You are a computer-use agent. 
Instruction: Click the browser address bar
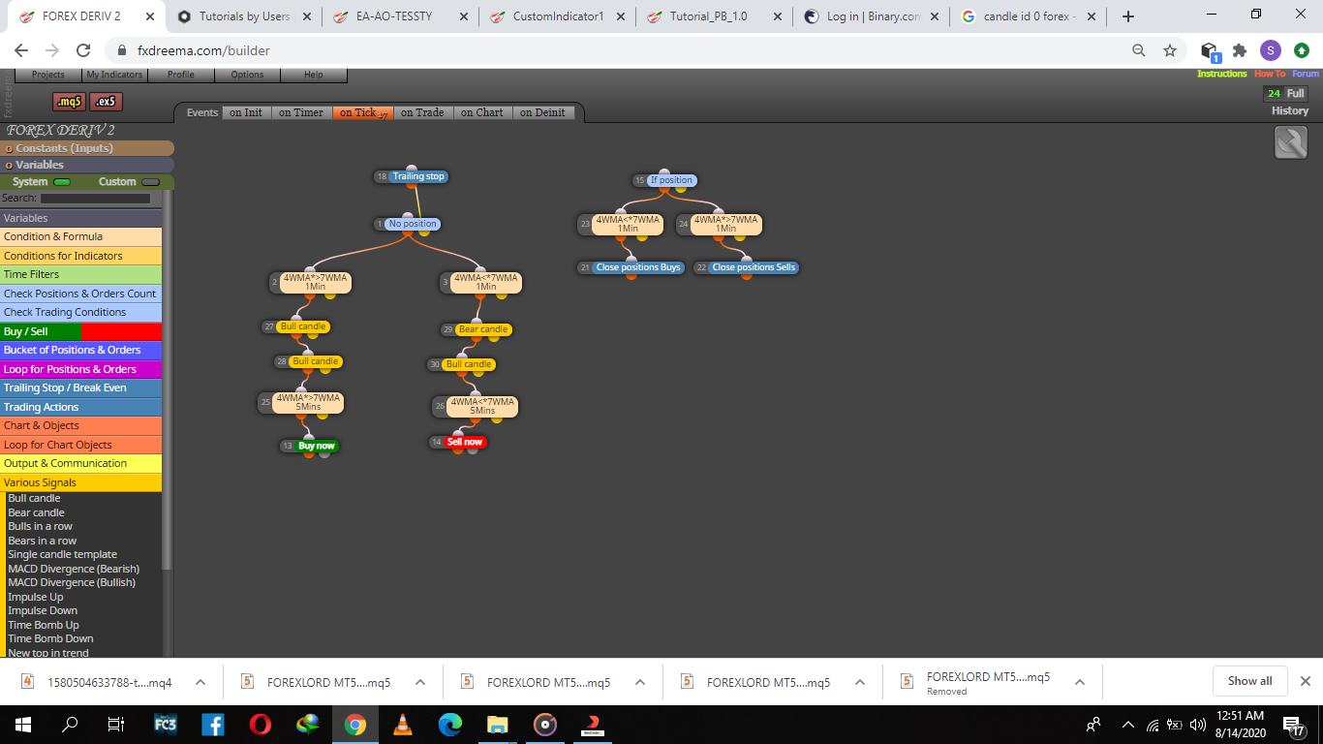(x=620, y=50)
